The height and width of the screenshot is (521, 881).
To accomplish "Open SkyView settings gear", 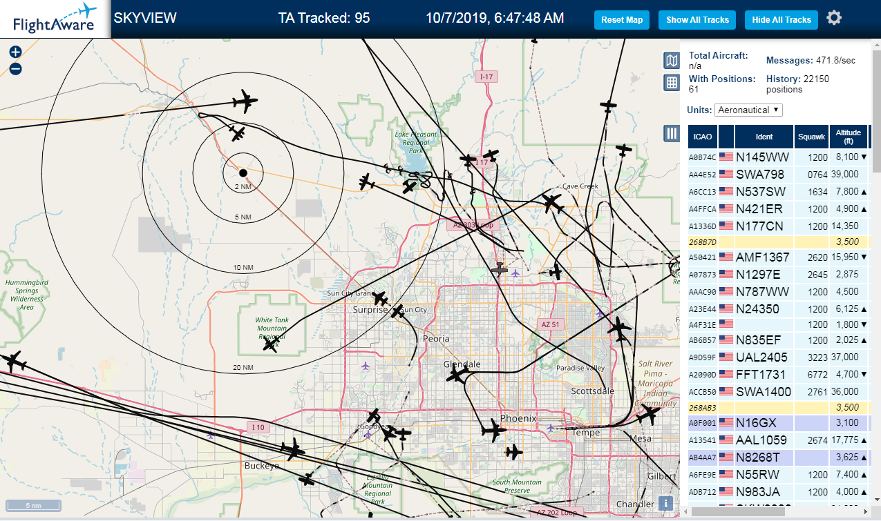I will click(834, 18).
